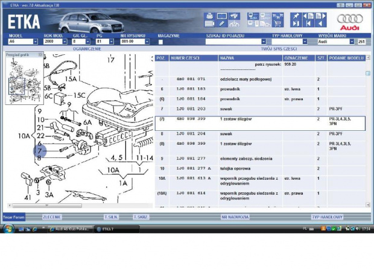
Task: Click the T.SILN. button in bottom bar
Action: [111, 216]
